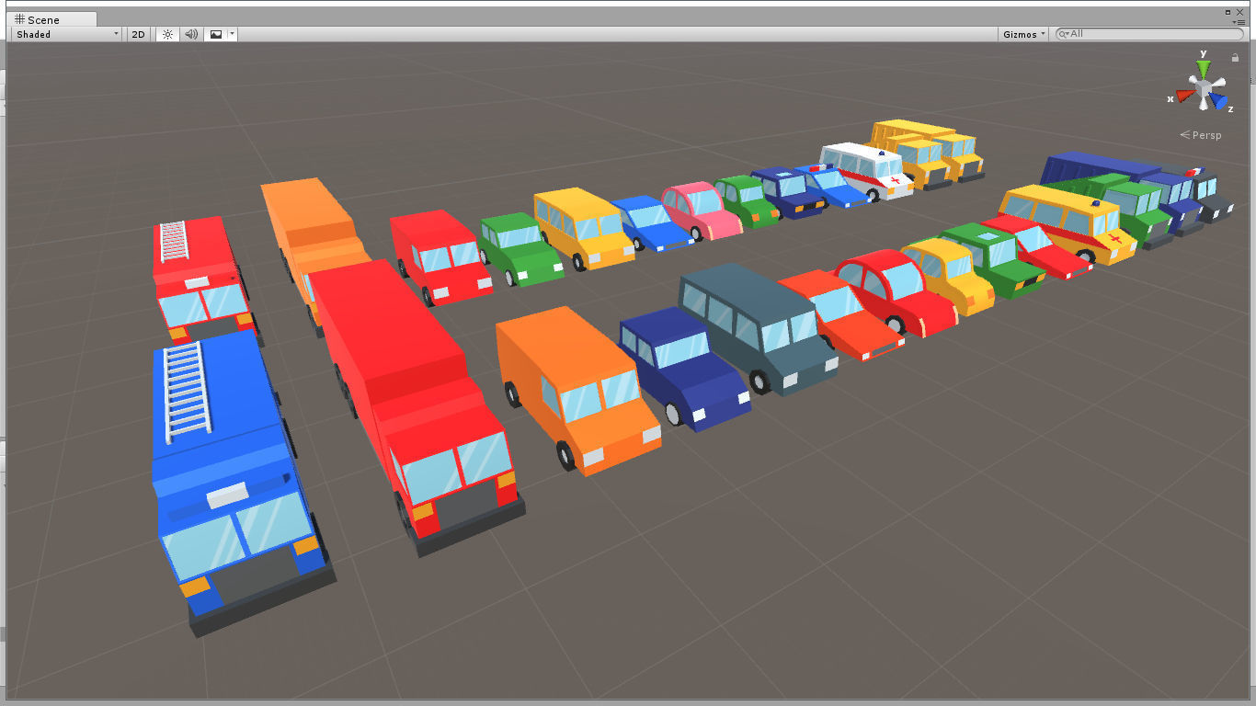Image resolution: width=1256 pixels, height=706 pixels.
Task: Select the pink car
Action: pos(701,211)
